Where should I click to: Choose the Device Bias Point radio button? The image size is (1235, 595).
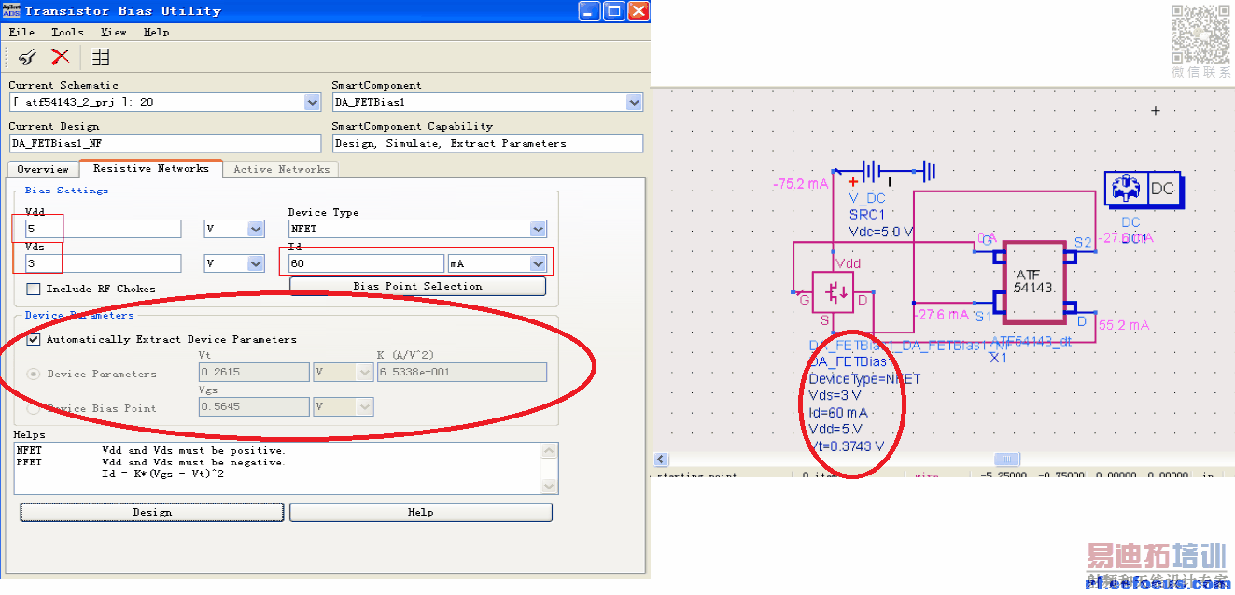click(34, 408)
